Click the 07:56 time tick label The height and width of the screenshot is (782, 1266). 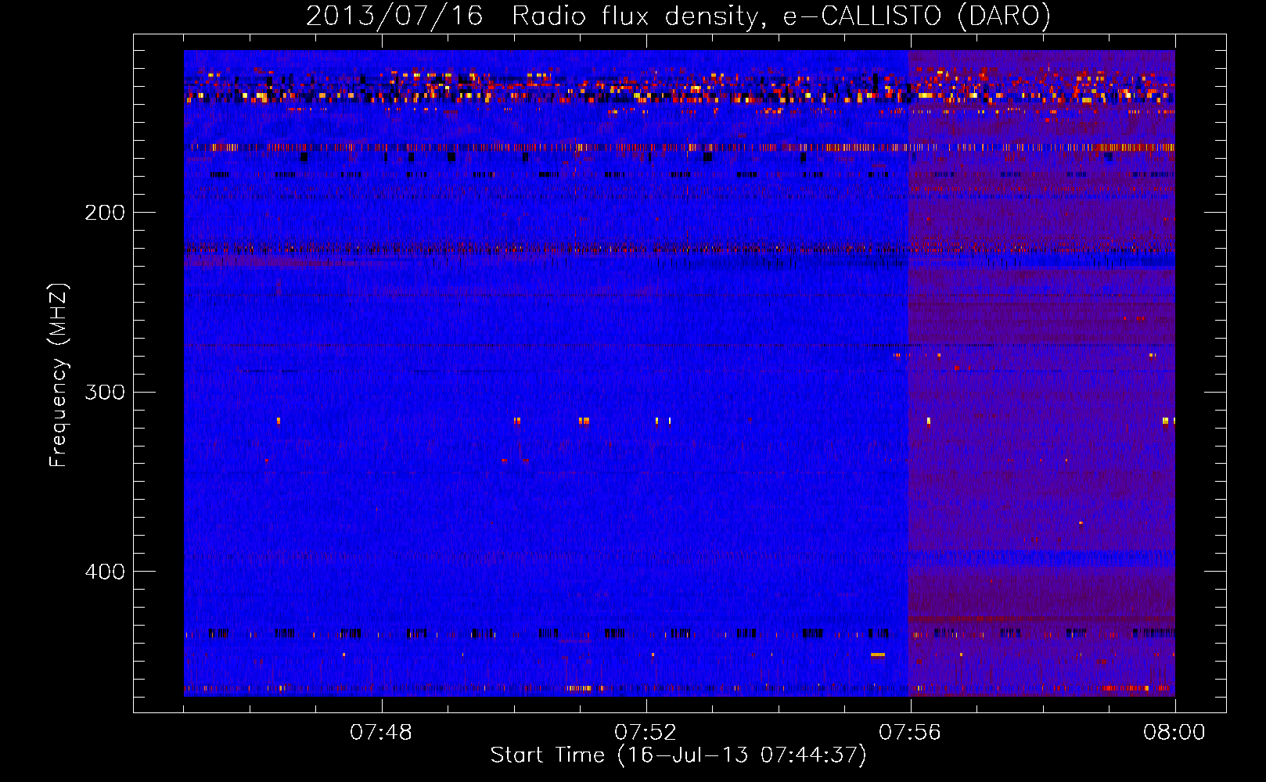[910, 733]
